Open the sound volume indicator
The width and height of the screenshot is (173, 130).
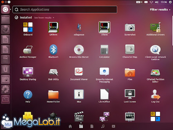pyautogui.click(x=157, y=2)
